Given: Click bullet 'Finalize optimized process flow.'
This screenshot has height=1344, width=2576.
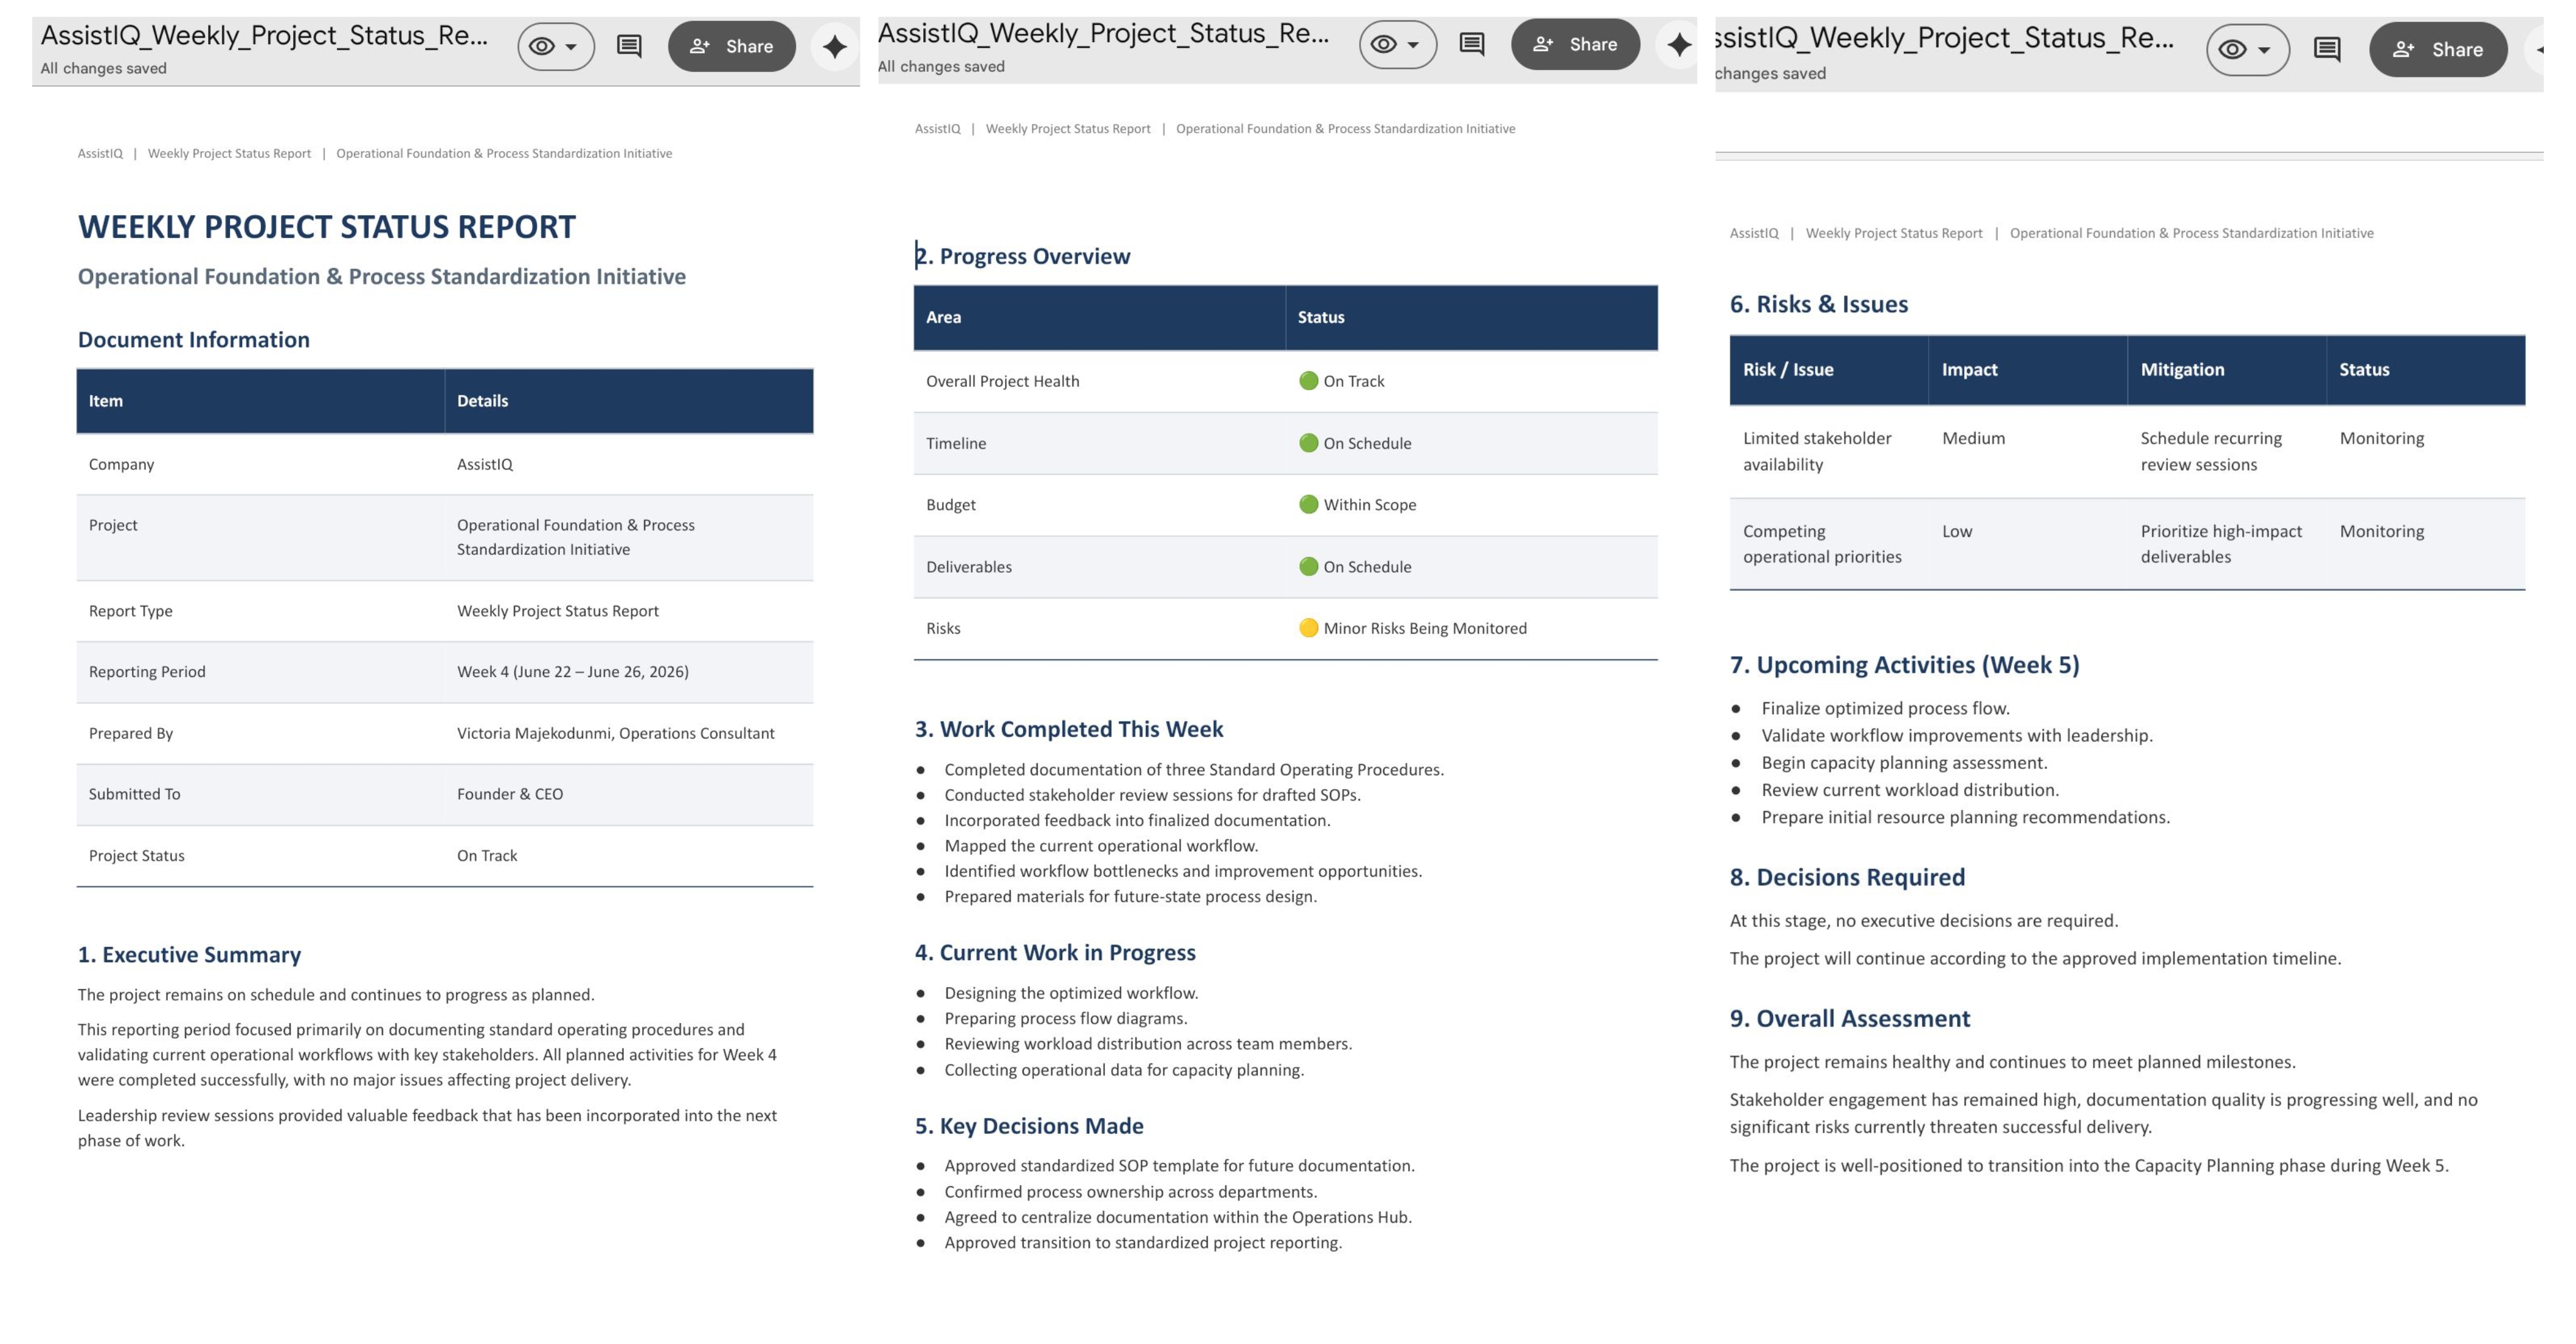Looking at the screenshot, I should click(1885, 708).
